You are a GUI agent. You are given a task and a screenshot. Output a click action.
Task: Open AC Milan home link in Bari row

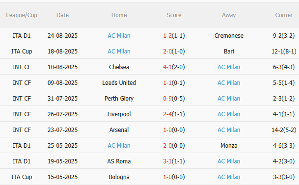(x=119, y=52)
